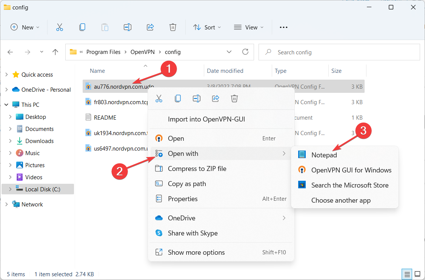
Task: Click the Rename icon in the context menu
Action: pos(196,98)
